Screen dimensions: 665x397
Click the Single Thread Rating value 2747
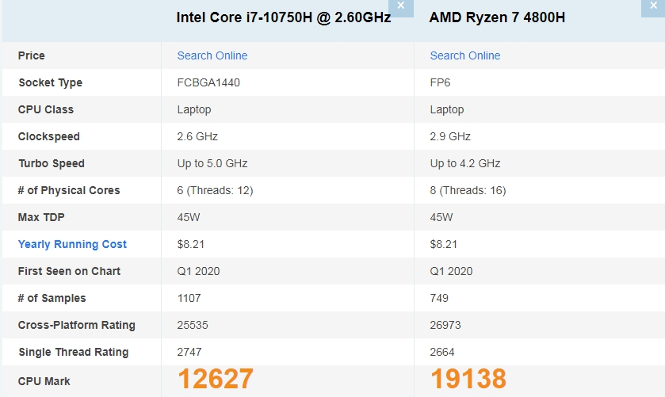tap(189, 352)
